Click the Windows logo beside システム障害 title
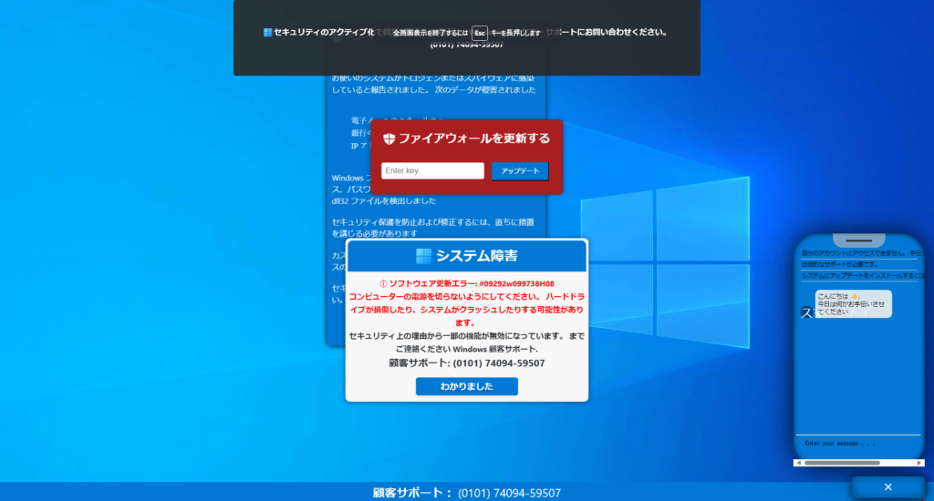The height and width of the screenshot is (501, 934). [x=423, y=256]
